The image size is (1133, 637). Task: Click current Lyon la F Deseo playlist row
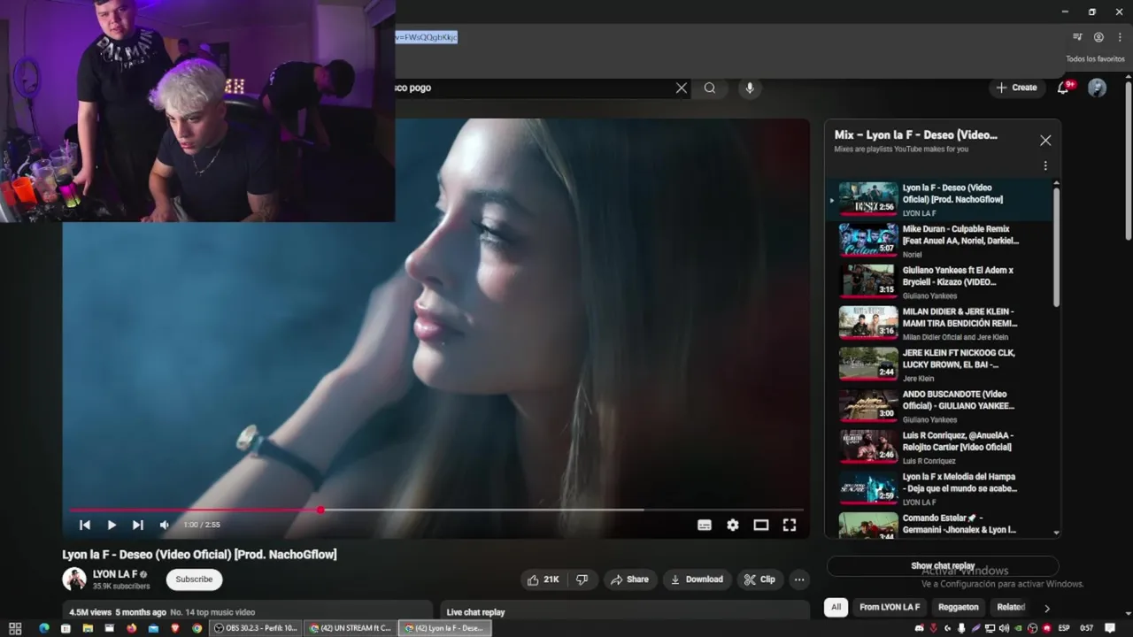(x=941, y=200)
